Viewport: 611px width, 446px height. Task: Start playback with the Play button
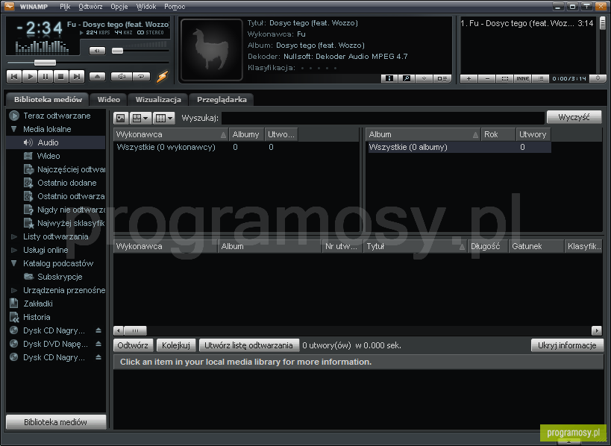[30, 76]
